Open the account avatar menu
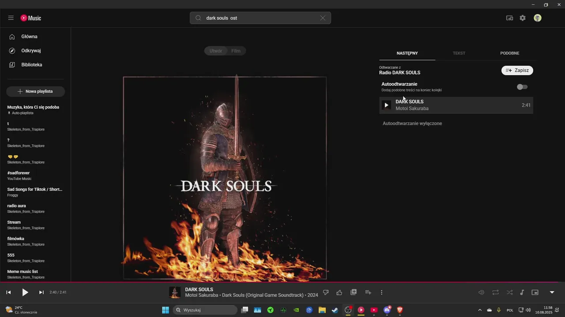This screenshot has height=317, width=565. tap(538, 18)
